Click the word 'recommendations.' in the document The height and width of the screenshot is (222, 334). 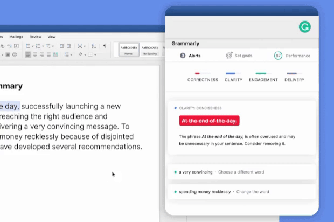pos(110,147)
